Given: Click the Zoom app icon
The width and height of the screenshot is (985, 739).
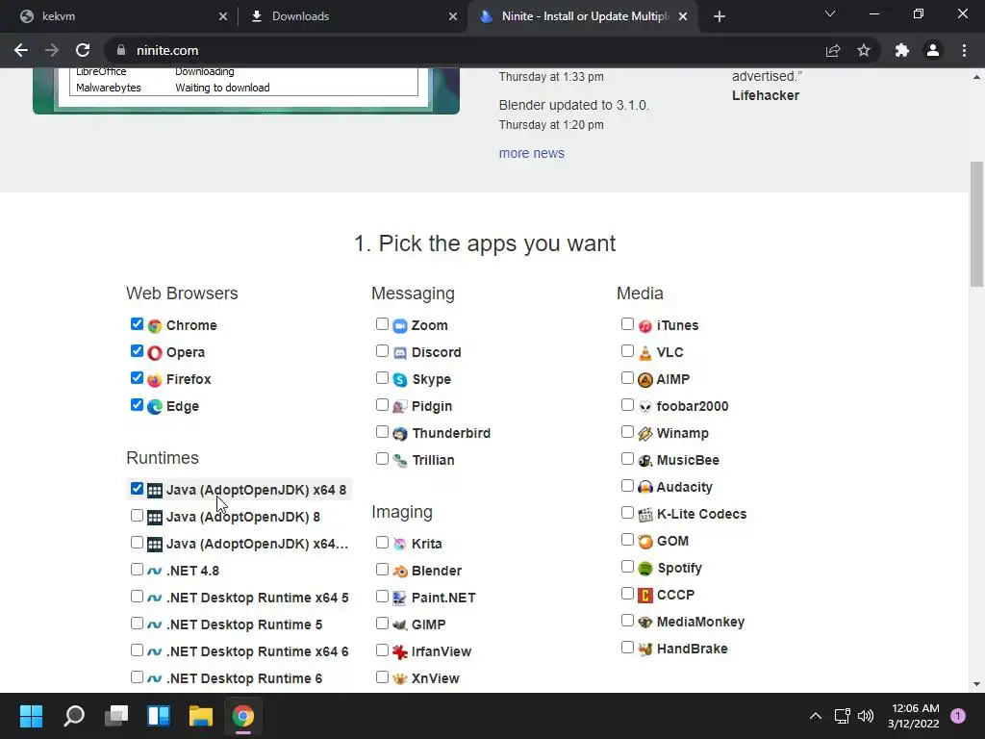Looking at the screenshot, I should click(400, 325).
